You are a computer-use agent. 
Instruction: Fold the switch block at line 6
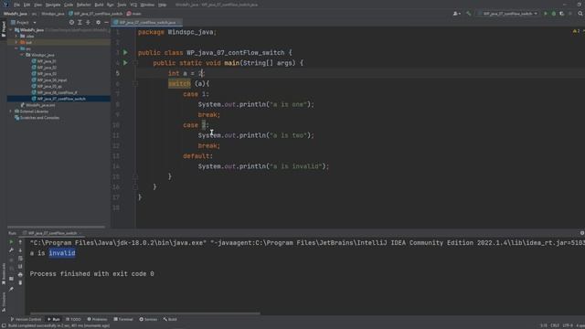135,84
